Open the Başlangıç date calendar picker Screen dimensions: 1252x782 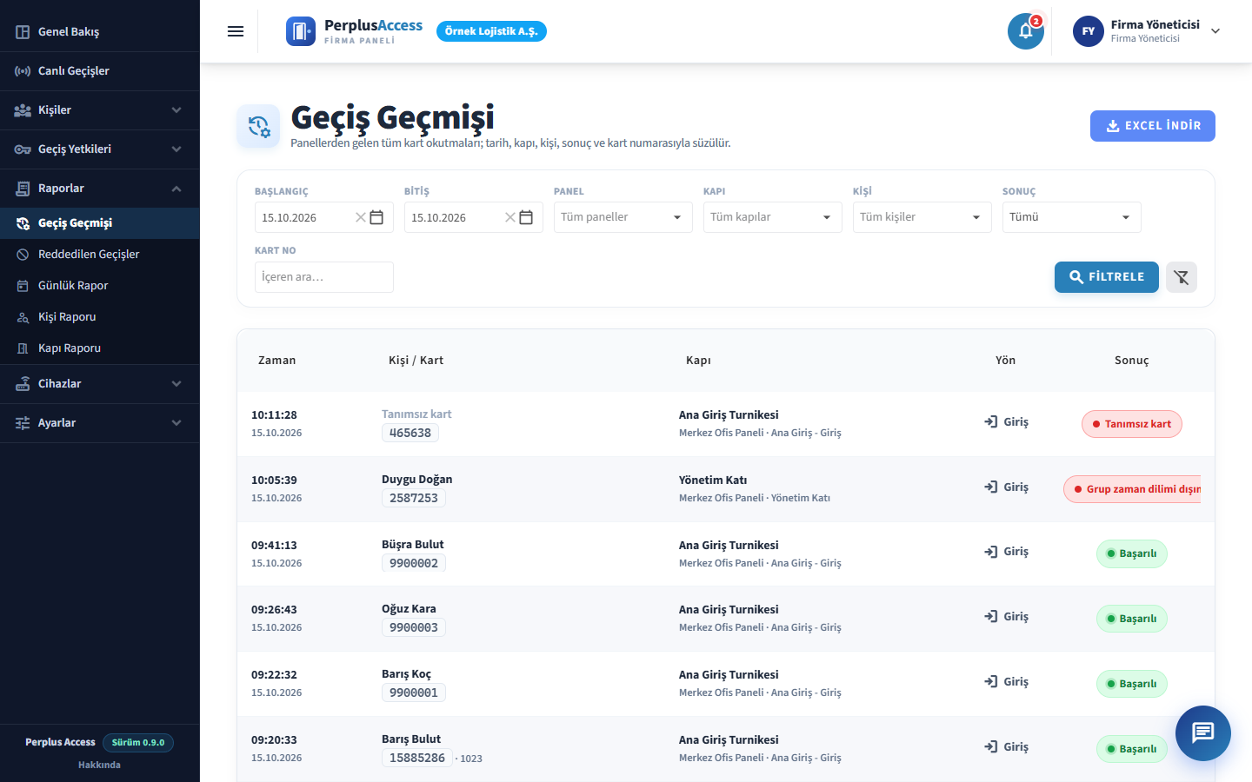point(376,217)
